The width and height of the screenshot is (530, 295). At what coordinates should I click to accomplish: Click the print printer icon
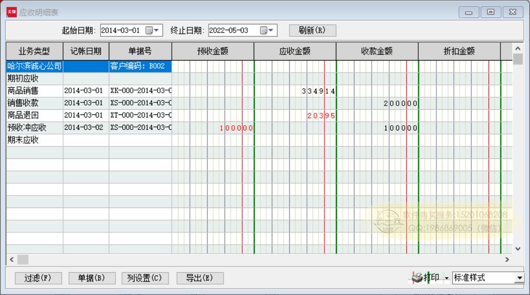click(x=417, y=278)
